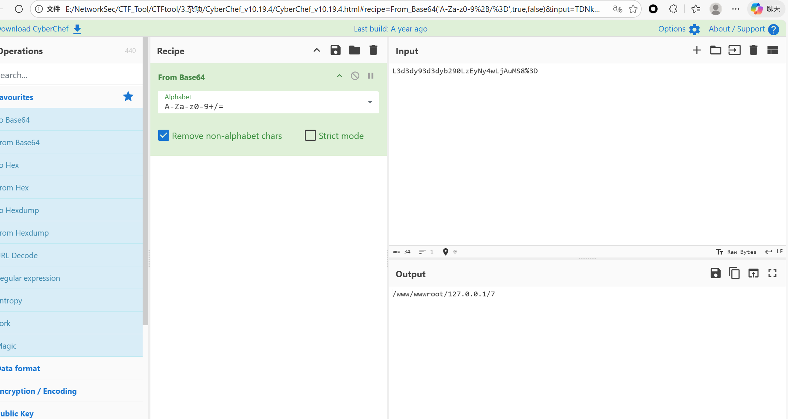The image size is (788, 419).
Task: Copy the output to clipboard
Action: (x=734, y=273)
